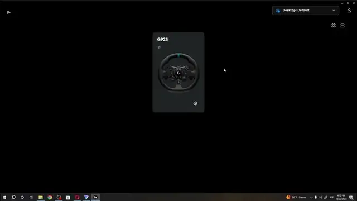Switch to list view layout
This screenshot has width=357, height=201.
tap(342, 26)
